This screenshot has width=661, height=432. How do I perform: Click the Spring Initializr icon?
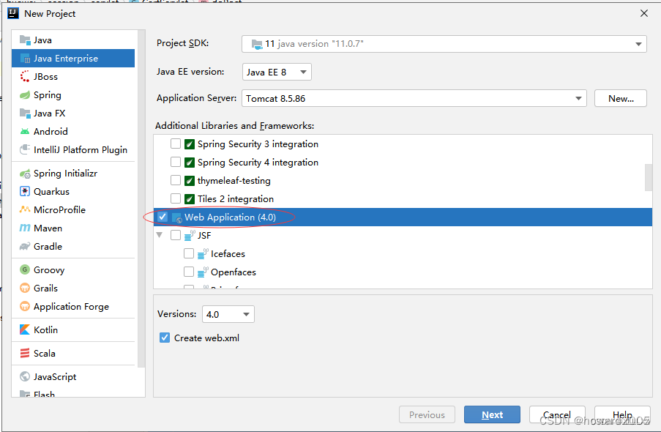tap(25, 174)
